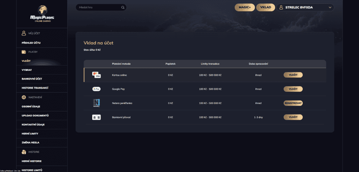
Task: Open Vybrat in sidebar
Action: [27, 70]
